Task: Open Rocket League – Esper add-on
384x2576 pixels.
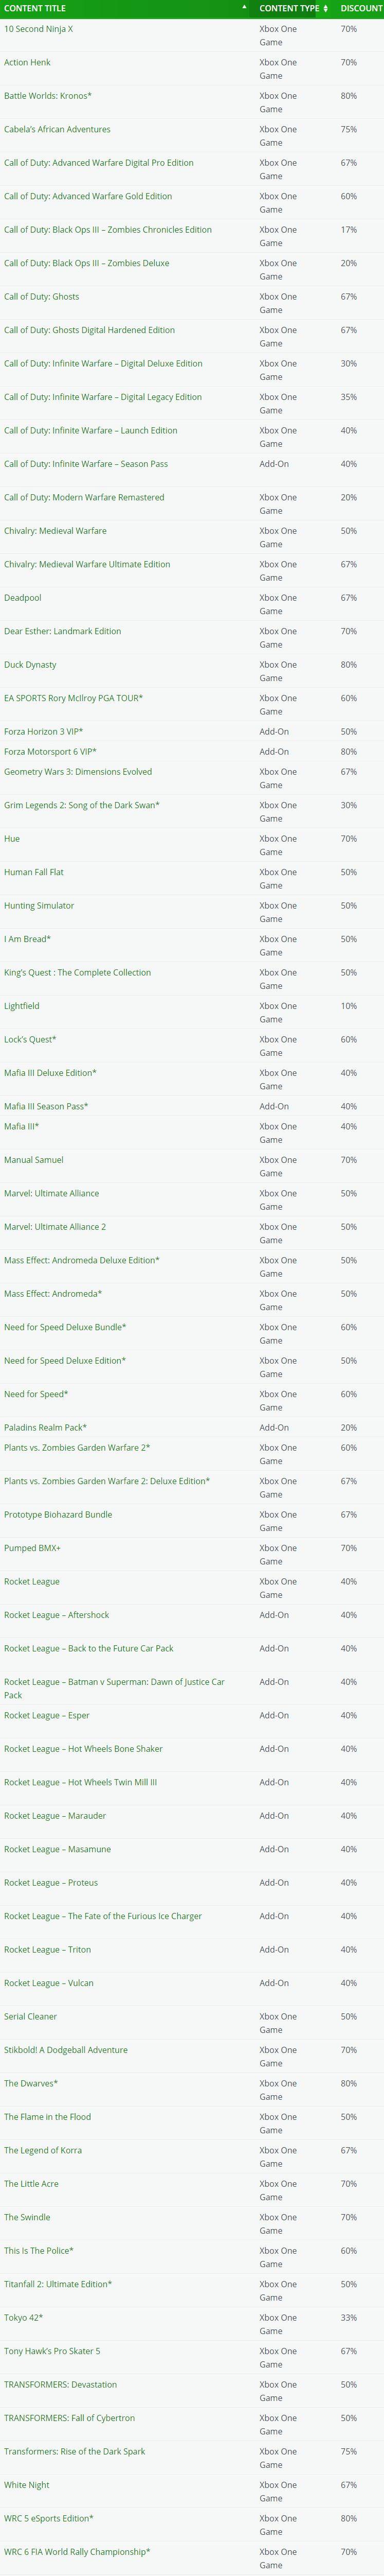Action: (x=47, y=1715)
